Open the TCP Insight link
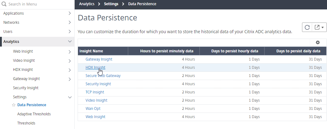This screenshot has width=327, height=129. tap(95, 92)
